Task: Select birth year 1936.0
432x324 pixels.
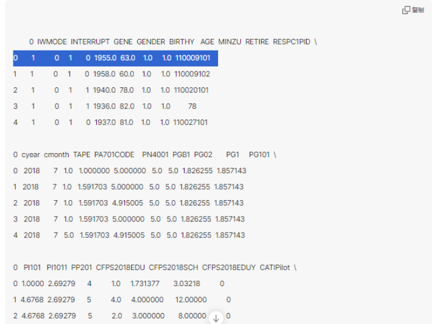Action: point(104,106)
